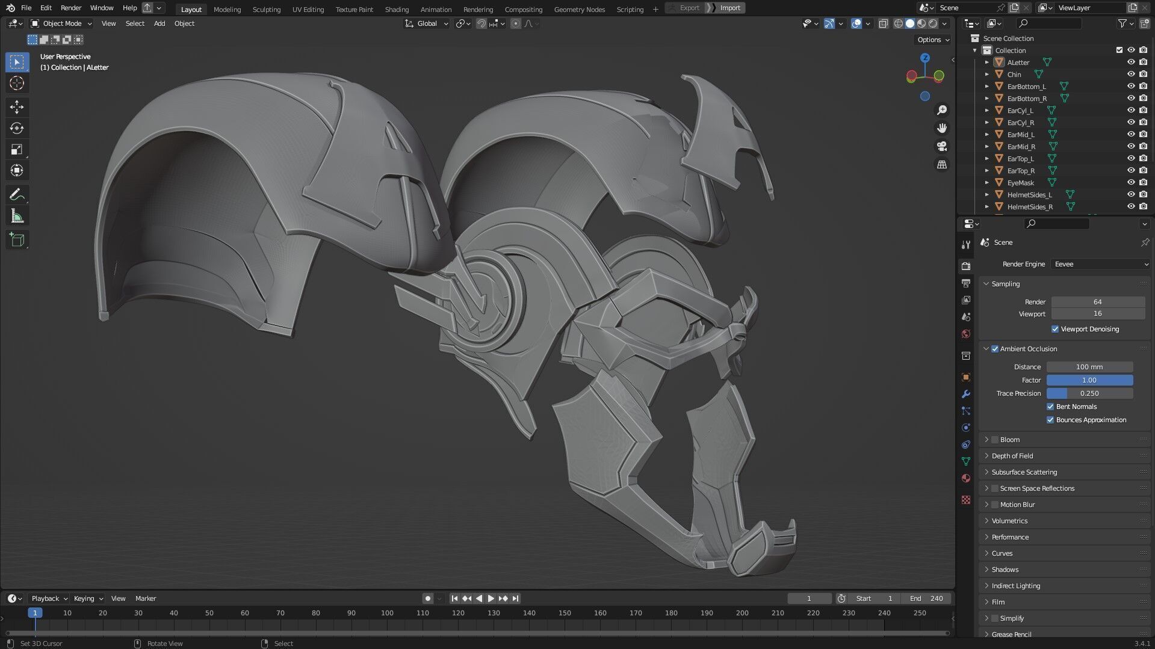Select the Select Box tool

coord(17,62)
